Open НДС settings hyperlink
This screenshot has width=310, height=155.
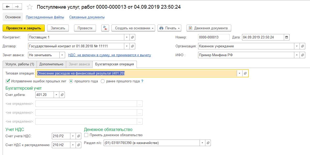click(x=110, y=55)
